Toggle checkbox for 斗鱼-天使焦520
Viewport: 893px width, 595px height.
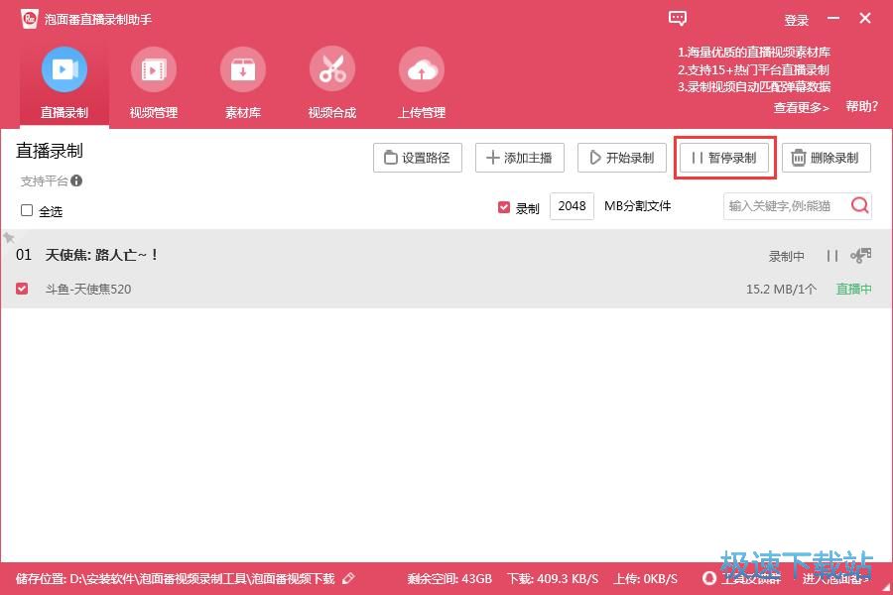point(22,289)
